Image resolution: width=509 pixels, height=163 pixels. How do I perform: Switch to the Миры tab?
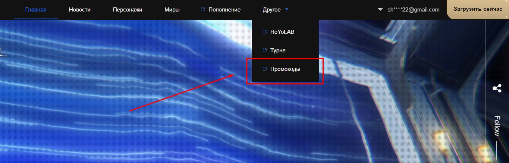pos(172,10)
